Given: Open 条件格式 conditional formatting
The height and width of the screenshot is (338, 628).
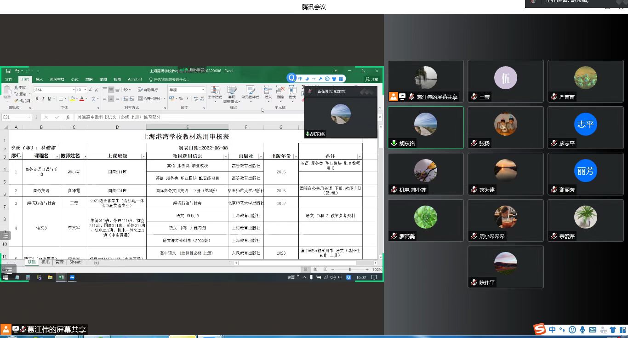Looking at the screenshot, I should [x=215, y=93].
